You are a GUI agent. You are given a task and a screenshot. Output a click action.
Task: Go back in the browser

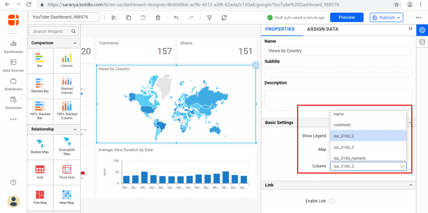coord(7,4)
